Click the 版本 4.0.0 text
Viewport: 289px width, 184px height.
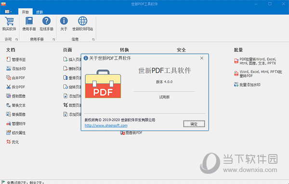[x=164, y=82]
